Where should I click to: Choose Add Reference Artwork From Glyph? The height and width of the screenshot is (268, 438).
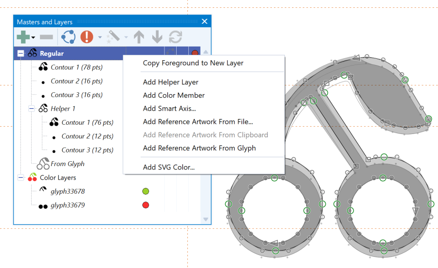[x=199, y=148]
